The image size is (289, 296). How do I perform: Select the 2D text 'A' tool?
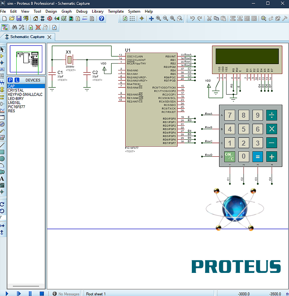[2, 179]
